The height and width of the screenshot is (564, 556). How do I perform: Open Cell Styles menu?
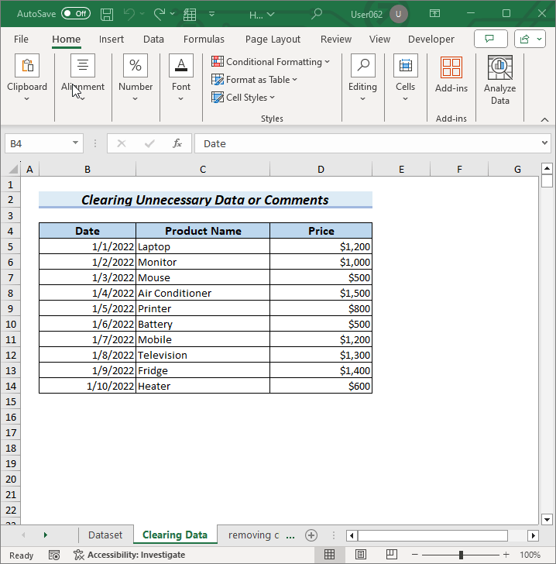click(x=243, y=98)
